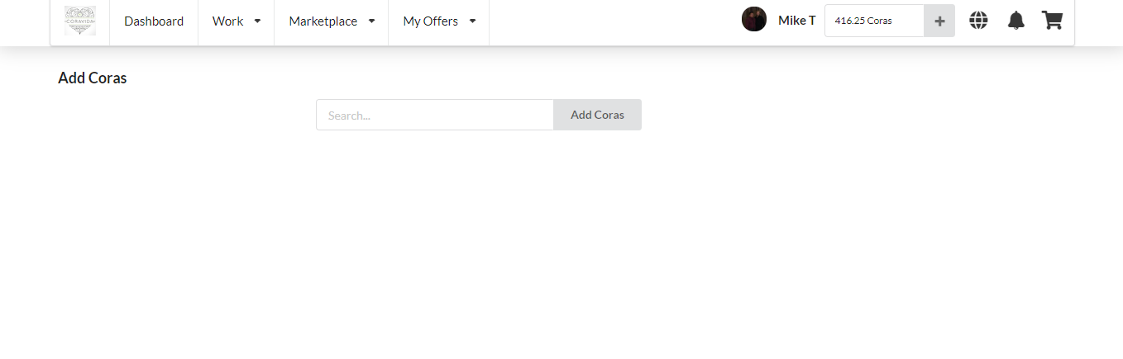Open the globe language selector
This screenshot has height=359, width=1123.
978,21
